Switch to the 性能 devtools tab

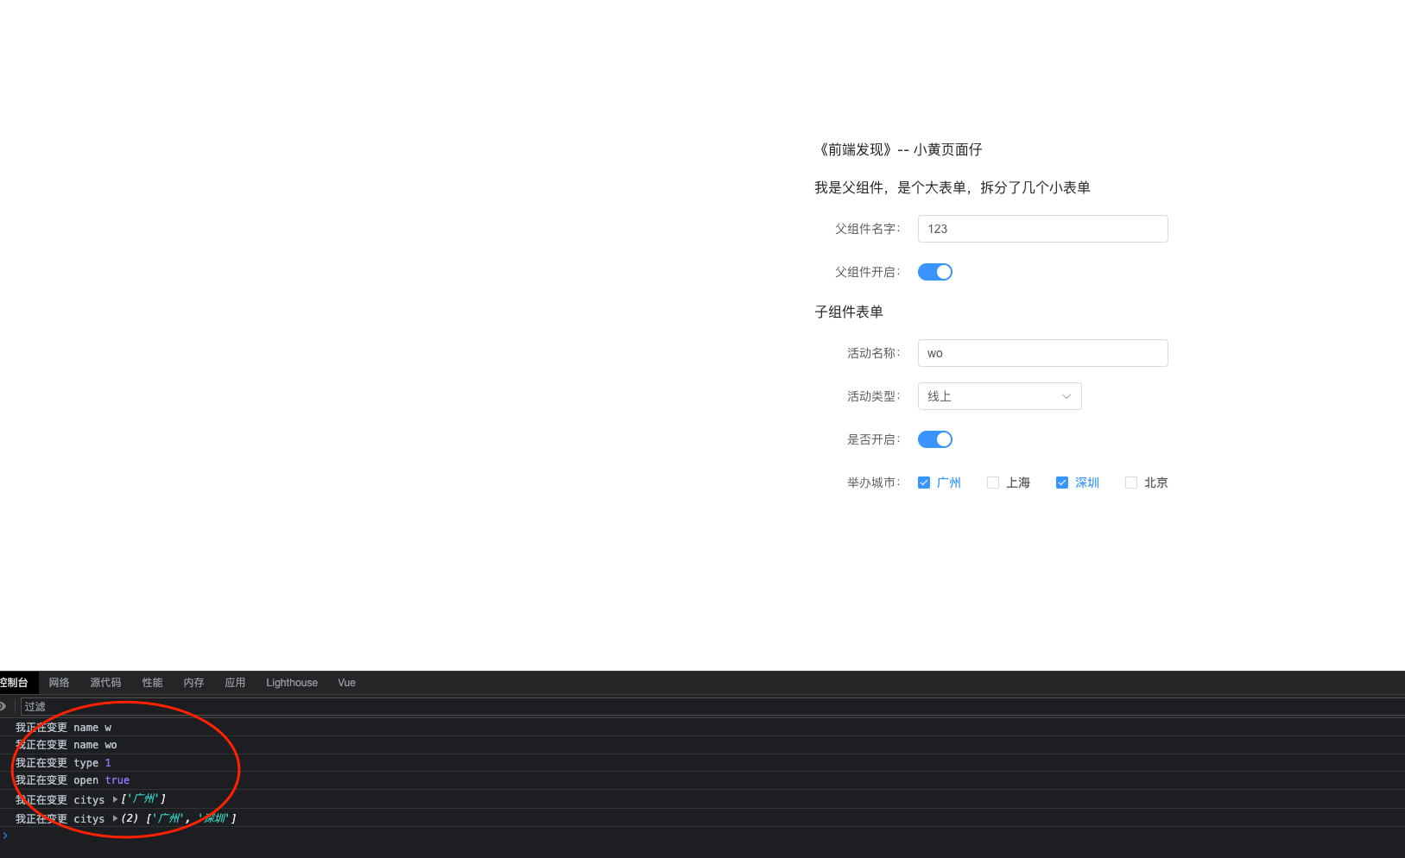click(152, 683)
